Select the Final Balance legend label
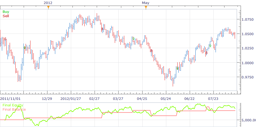The height and width of the screenshot is (127, 256). 14,109
